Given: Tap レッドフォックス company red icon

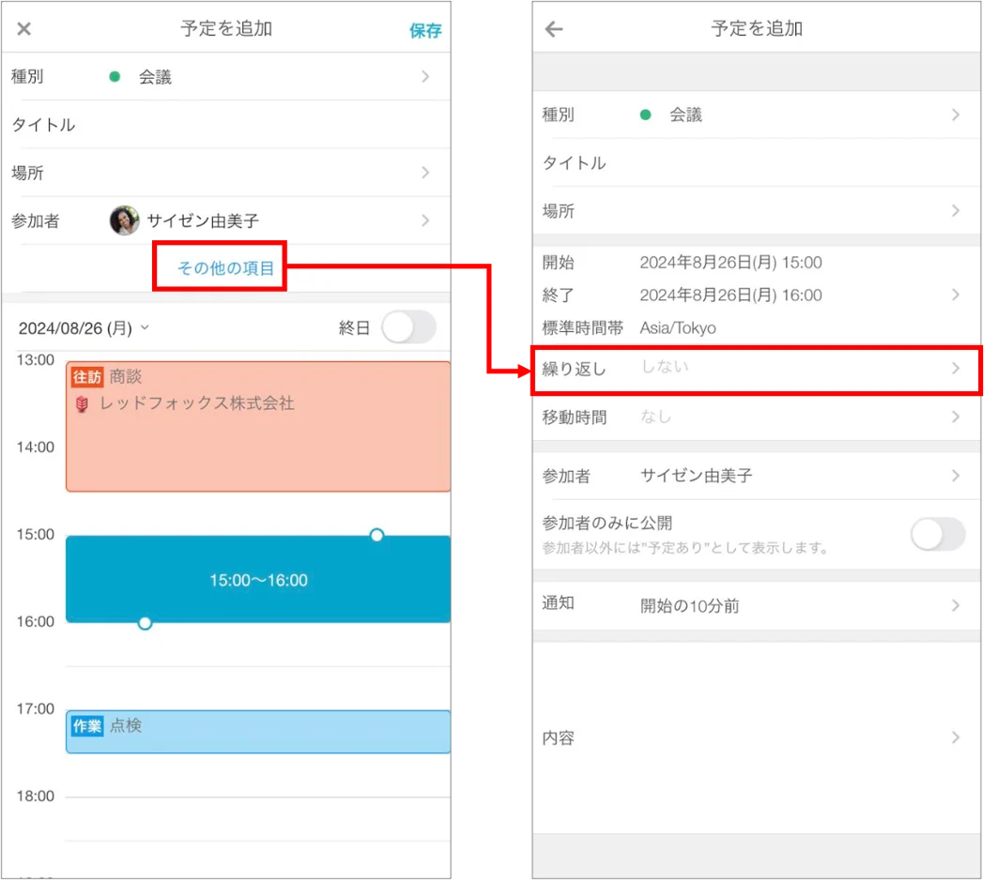Looking at the screenshot, I should pyautogui.click(x=82, y=404).
